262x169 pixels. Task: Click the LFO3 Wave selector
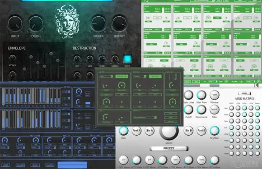[x=175, y=160]
